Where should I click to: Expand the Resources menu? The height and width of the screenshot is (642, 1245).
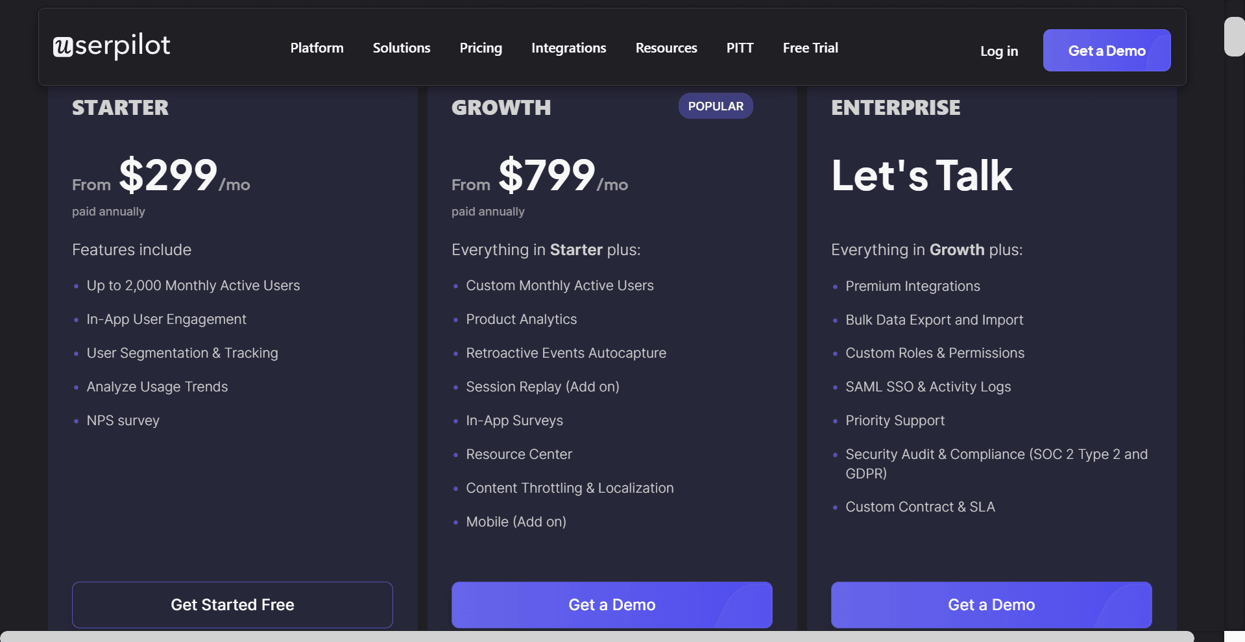tap(666, 48)
